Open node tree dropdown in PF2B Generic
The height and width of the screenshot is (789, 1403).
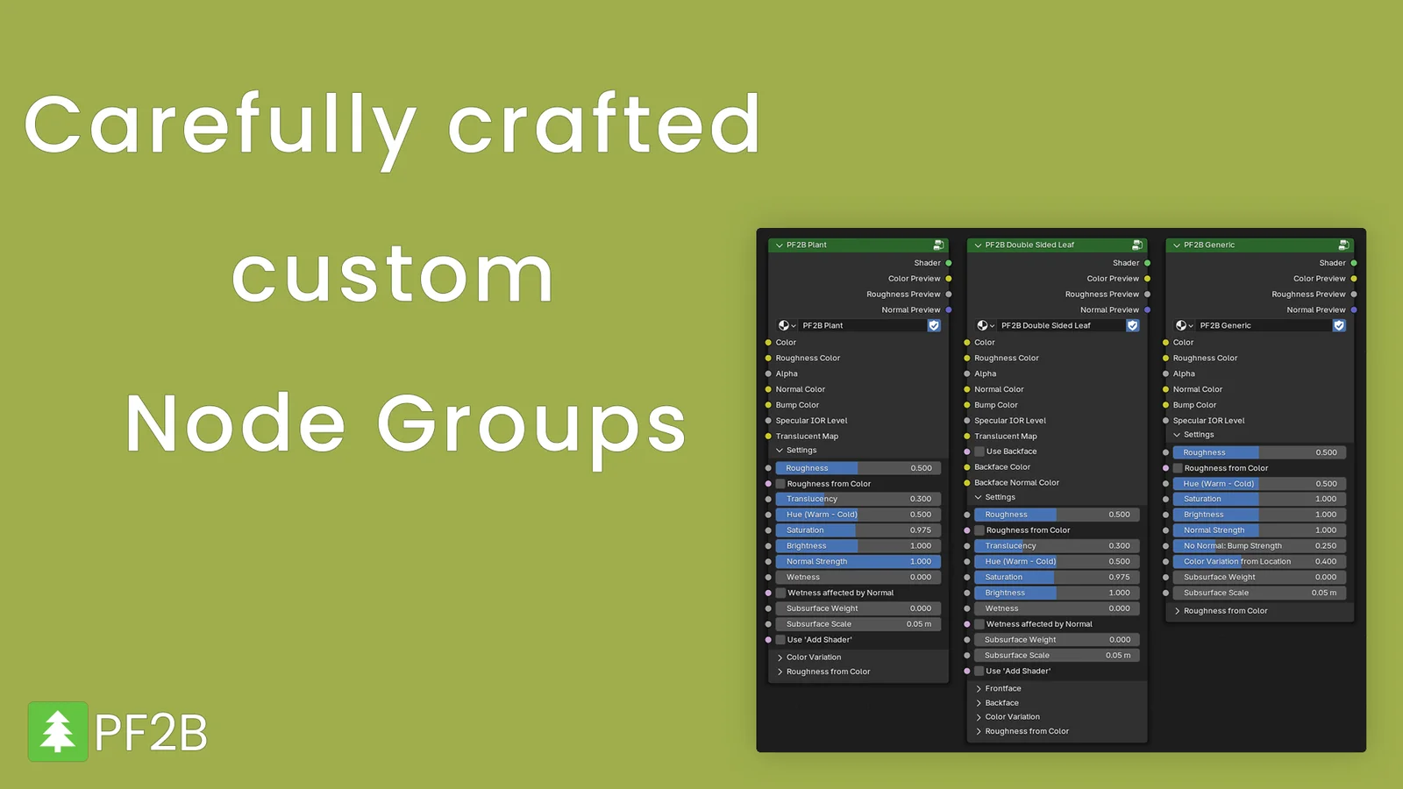click(1184, 325)
